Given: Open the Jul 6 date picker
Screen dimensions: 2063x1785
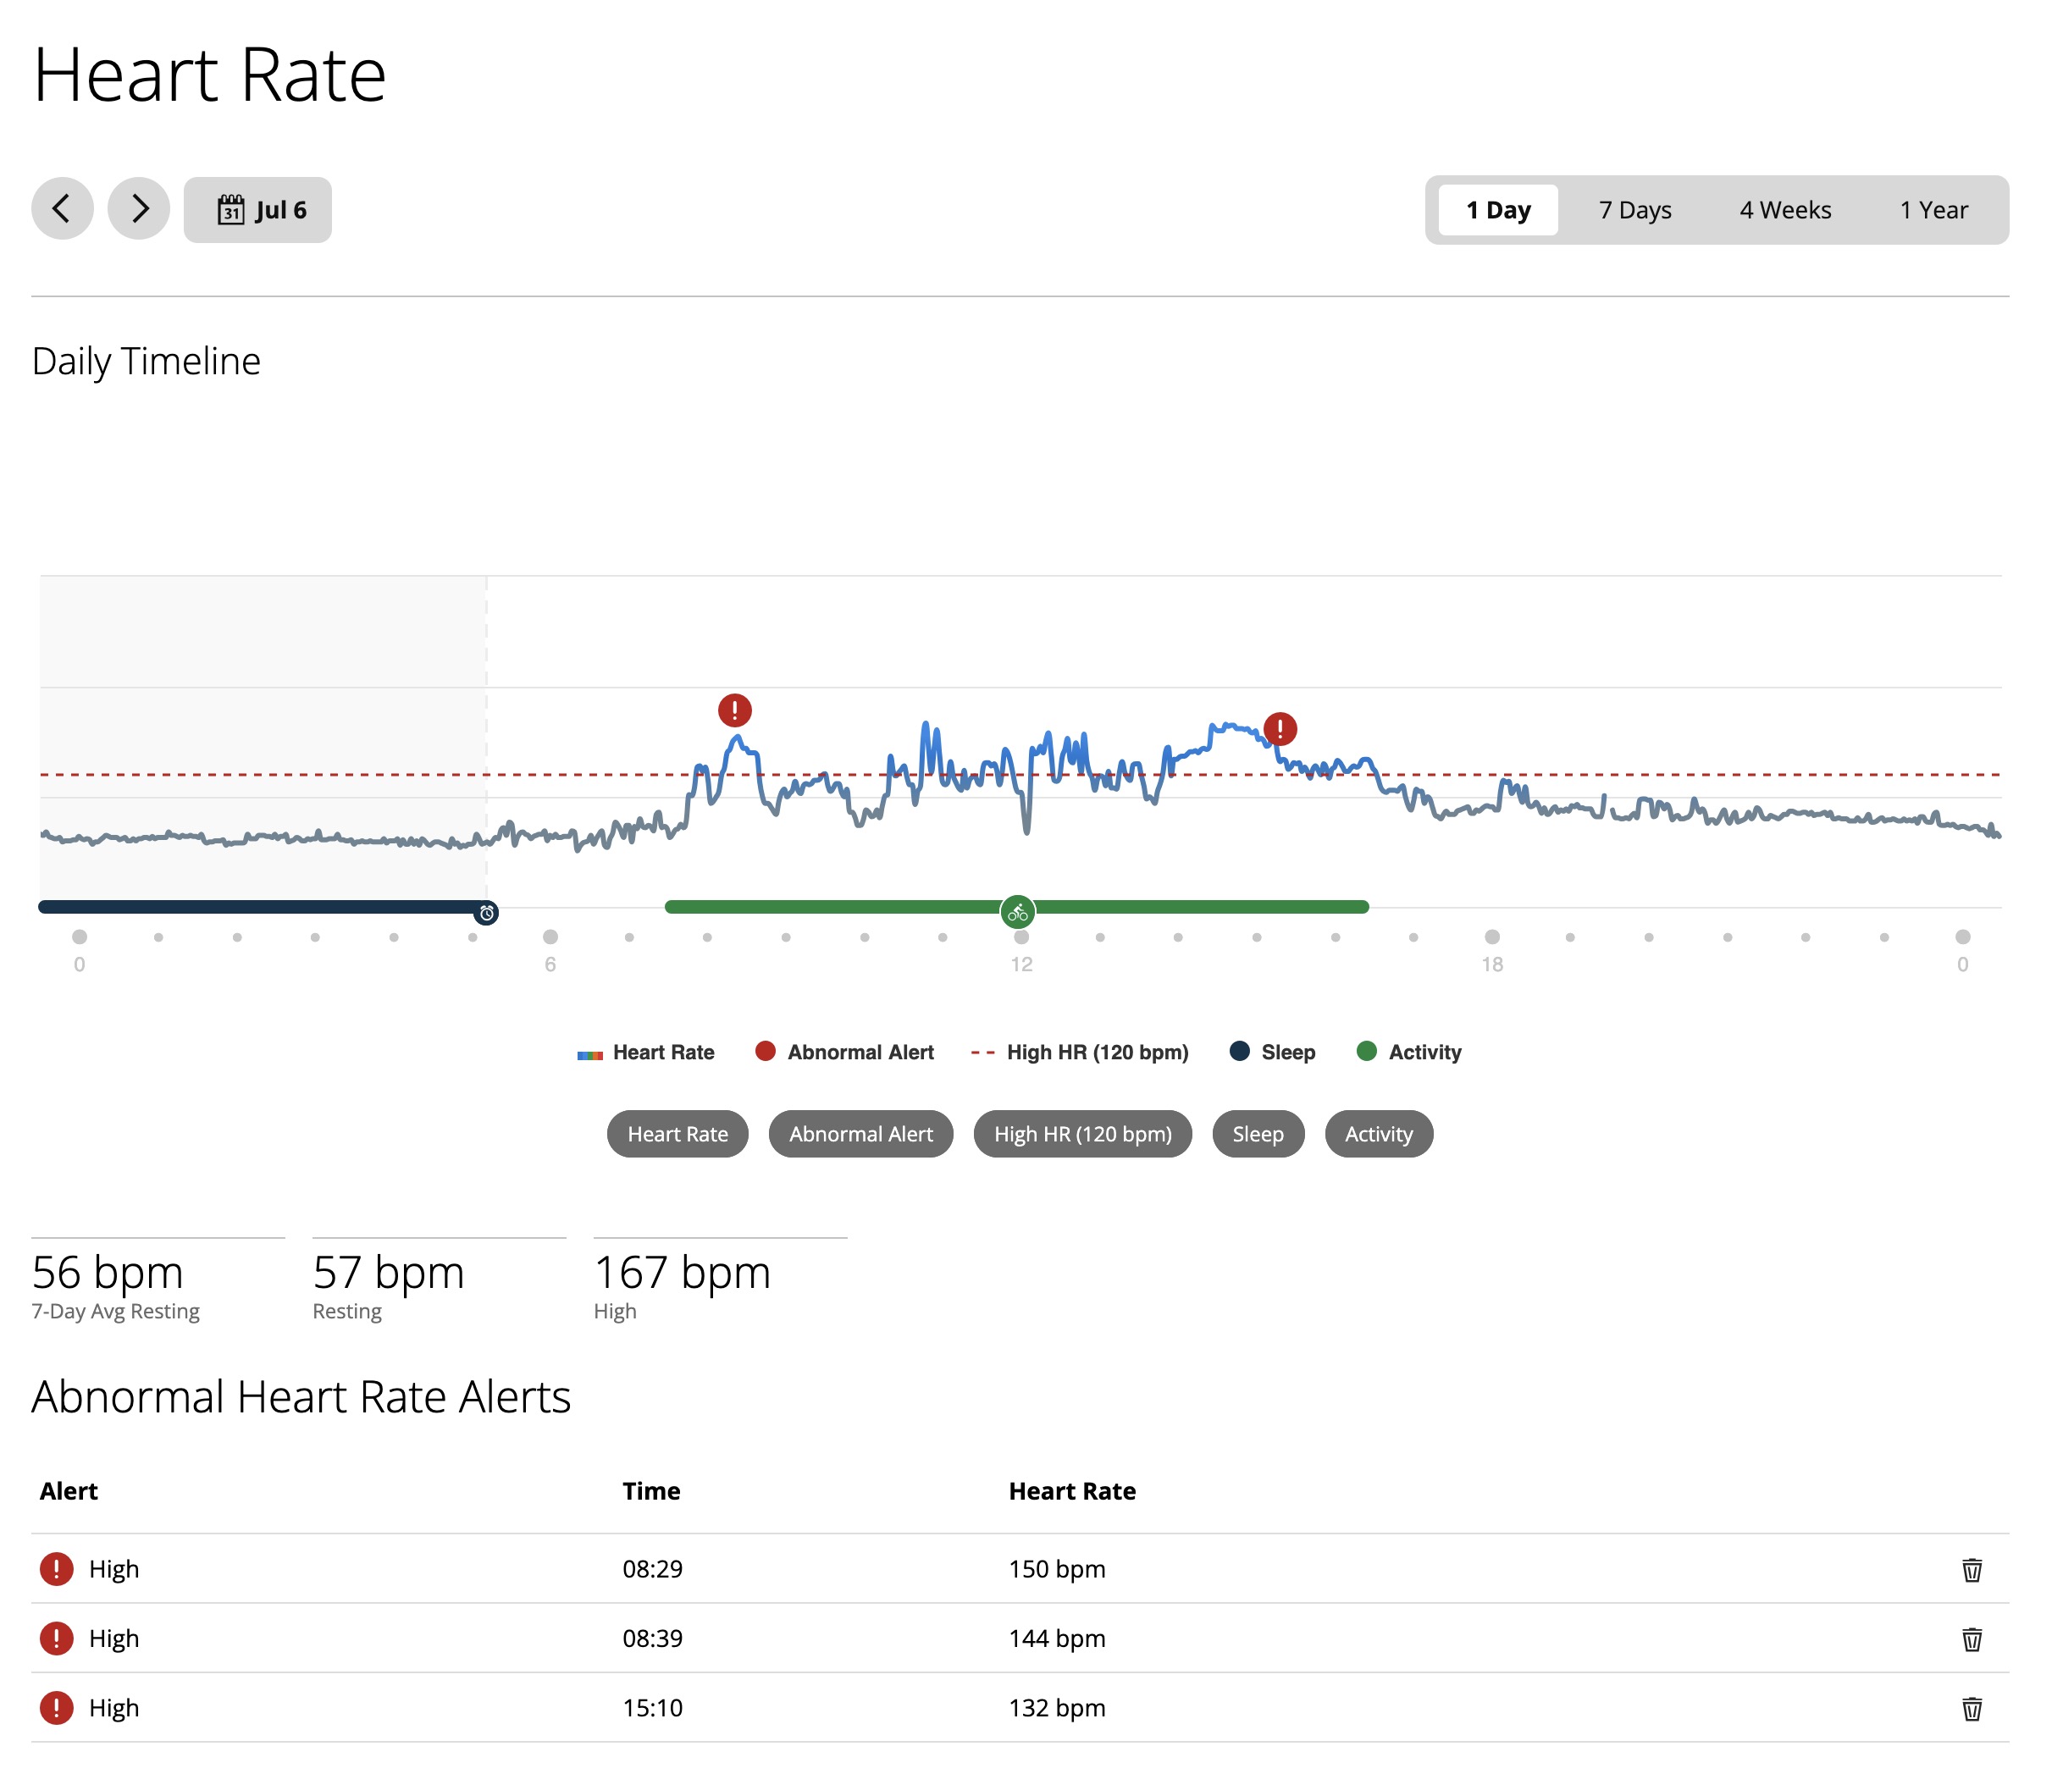Looking at the screenshot, I should pyautogui.click(x=259, y=210).
